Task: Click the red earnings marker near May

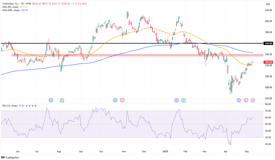Action: coord(246,100)
